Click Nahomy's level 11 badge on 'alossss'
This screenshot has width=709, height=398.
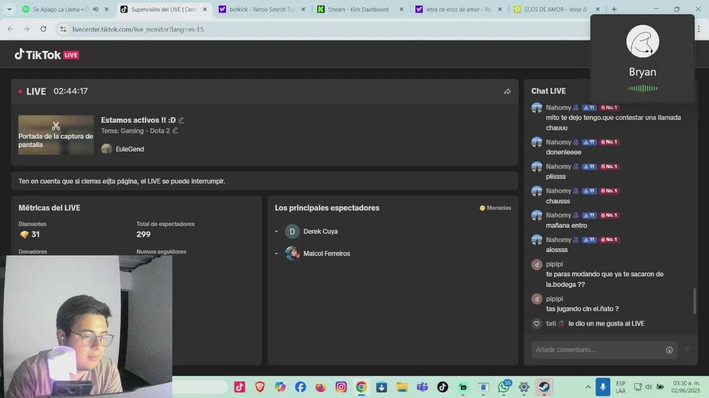click(x=589, y=240)
